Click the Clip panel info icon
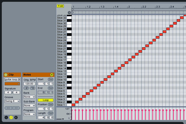The height and width of the screenshot is (124, 186). point(6,75)
